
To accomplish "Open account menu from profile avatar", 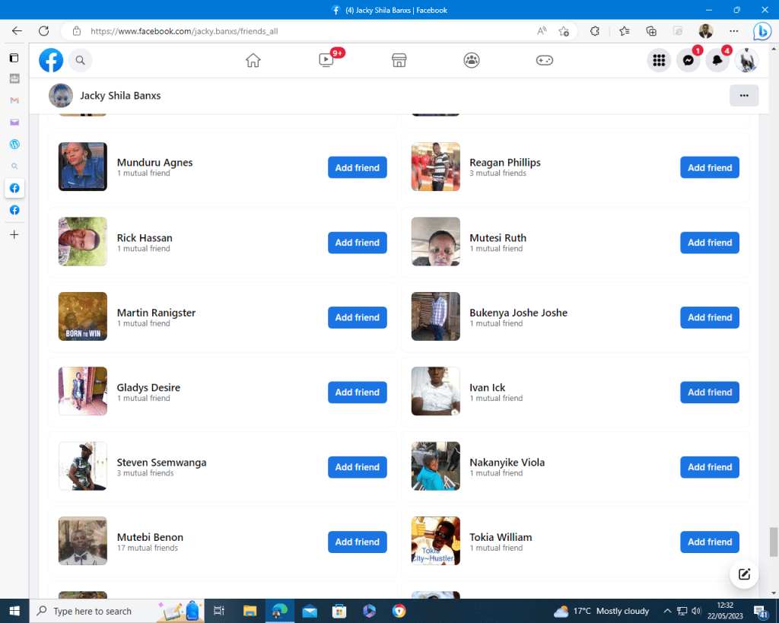I will point(746,60).
